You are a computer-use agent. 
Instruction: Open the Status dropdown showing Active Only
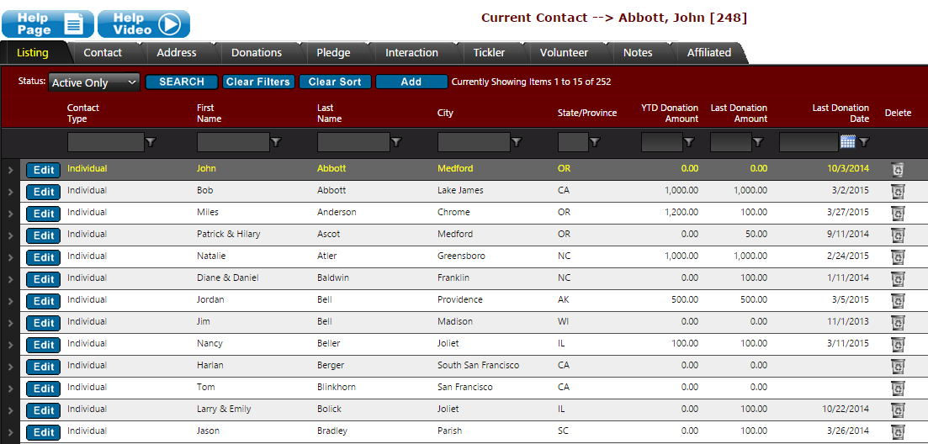[x=94, y=82]
